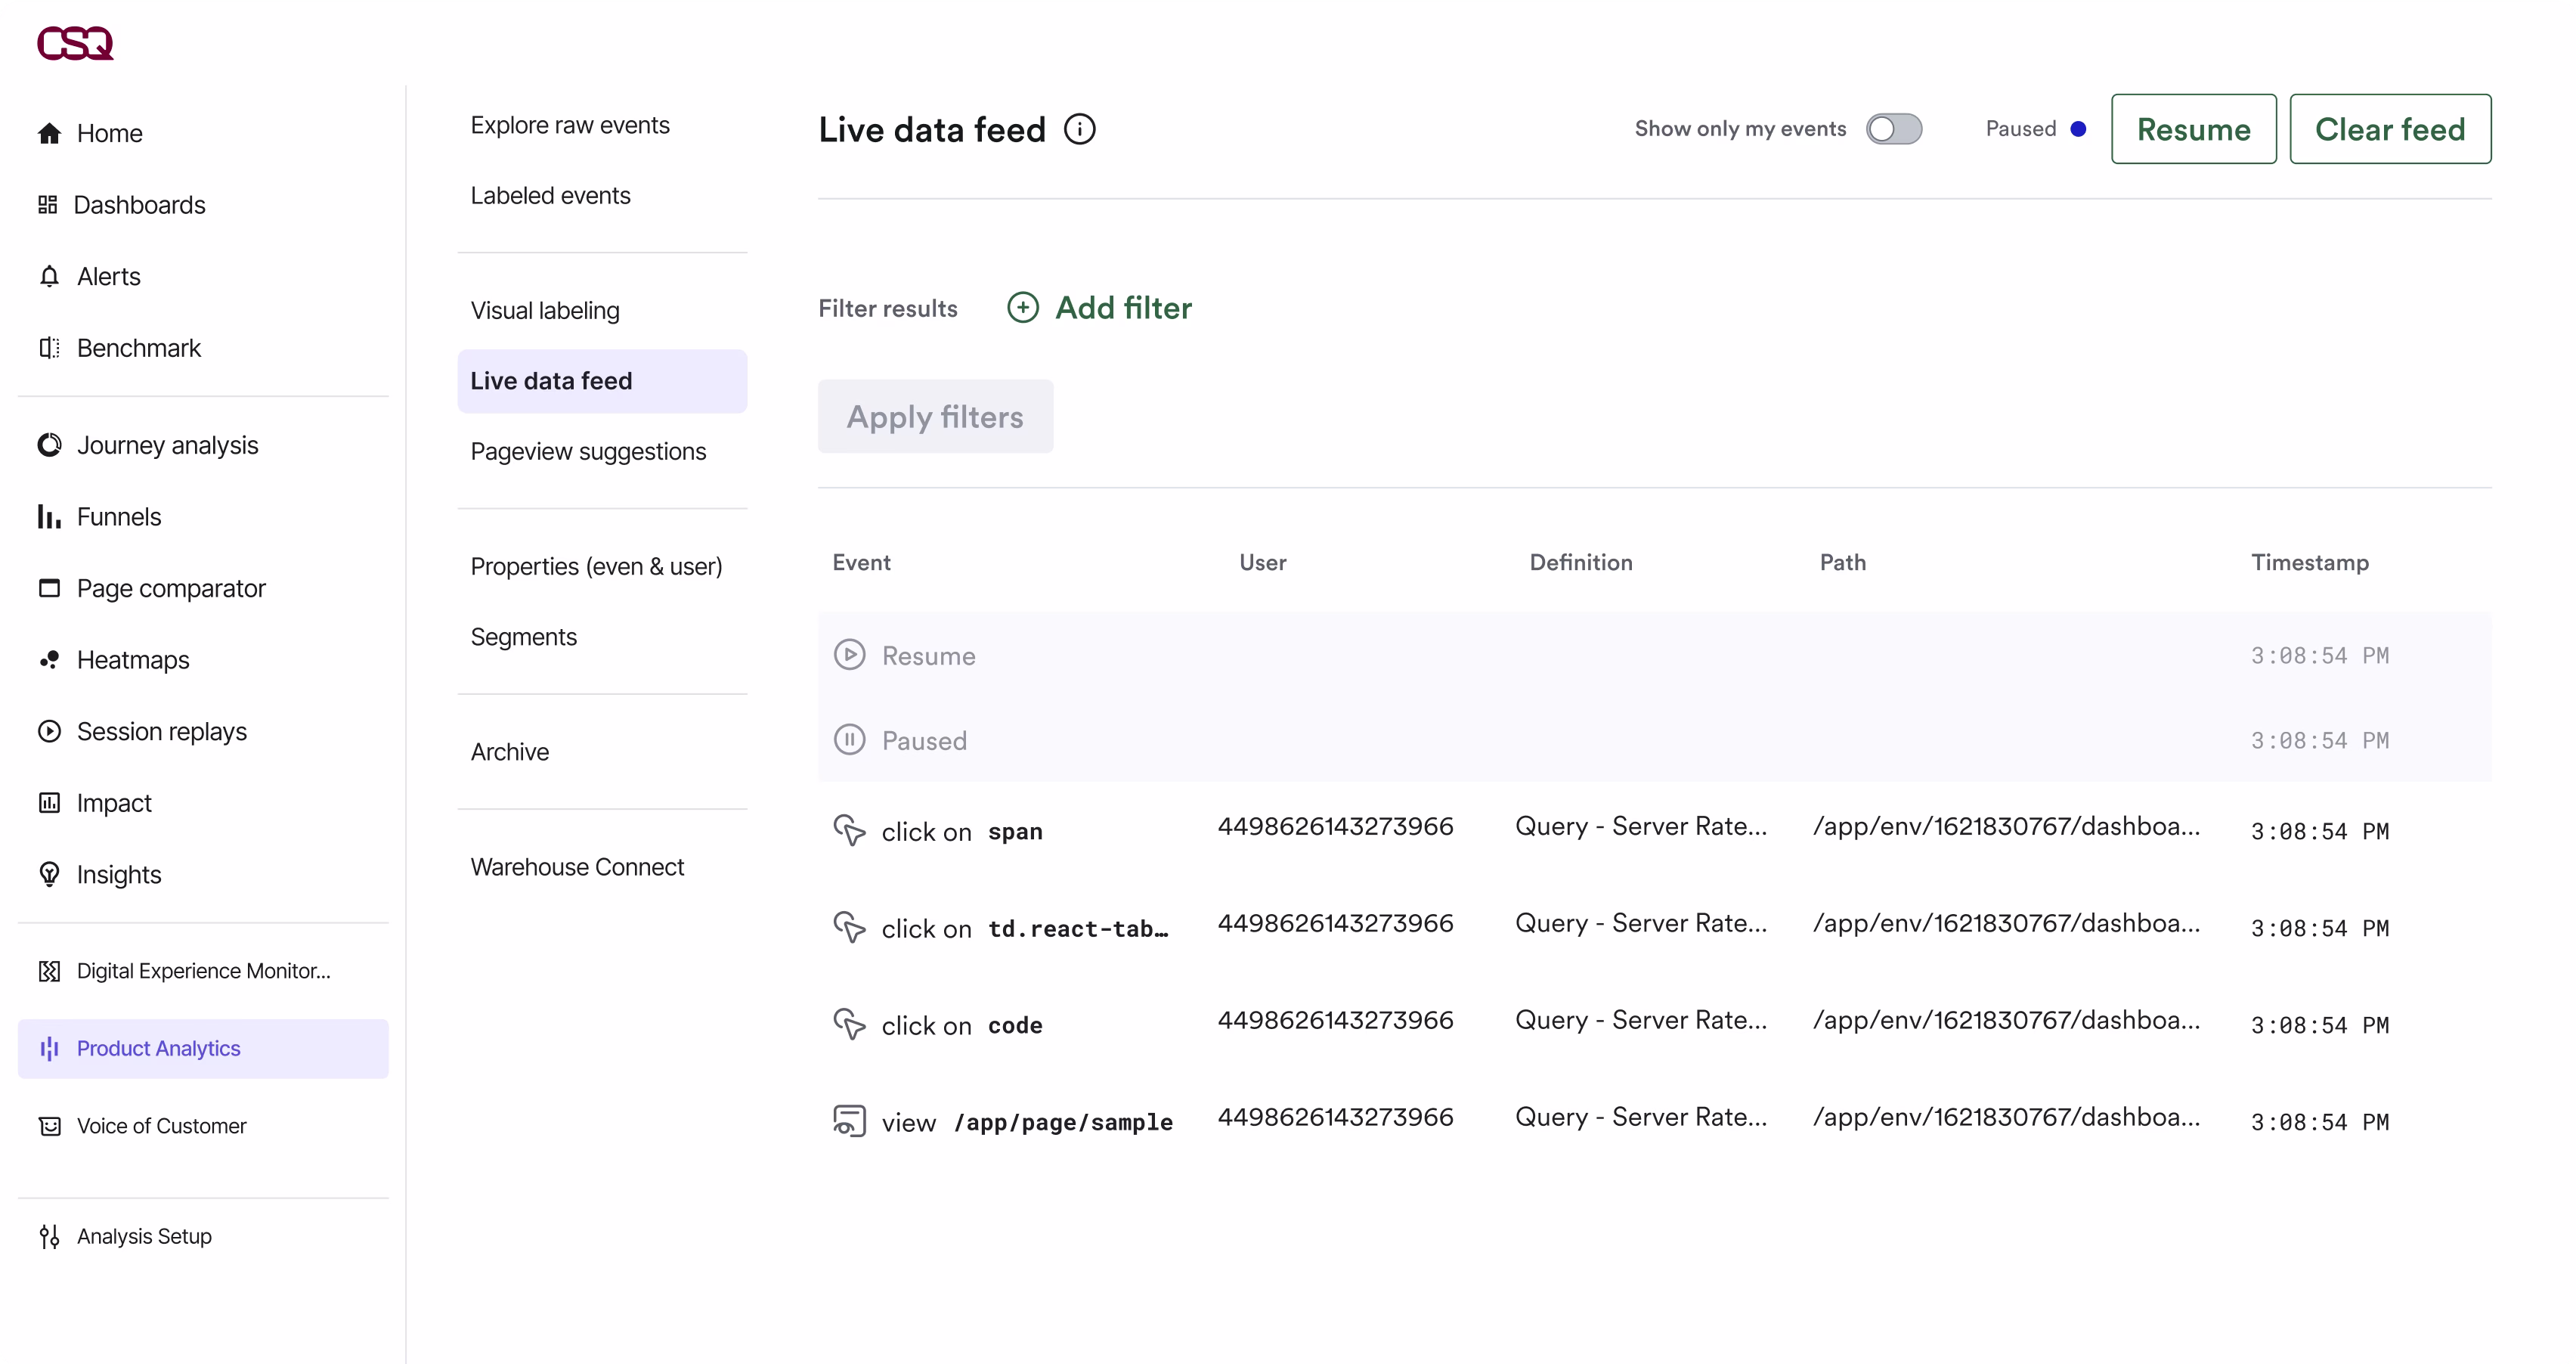Click the Timestamp column header
The image size is (2576, 1364).
pyautogui.click(x=2310, y=563)
